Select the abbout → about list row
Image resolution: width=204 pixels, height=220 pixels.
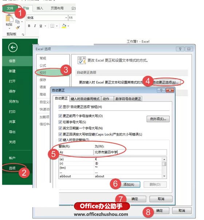click(110, 176)
